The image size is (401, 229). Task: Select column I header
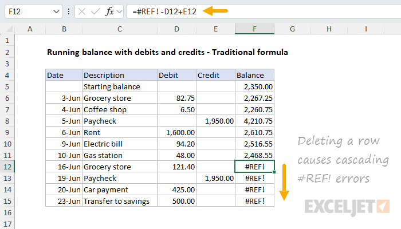[366, 29]
